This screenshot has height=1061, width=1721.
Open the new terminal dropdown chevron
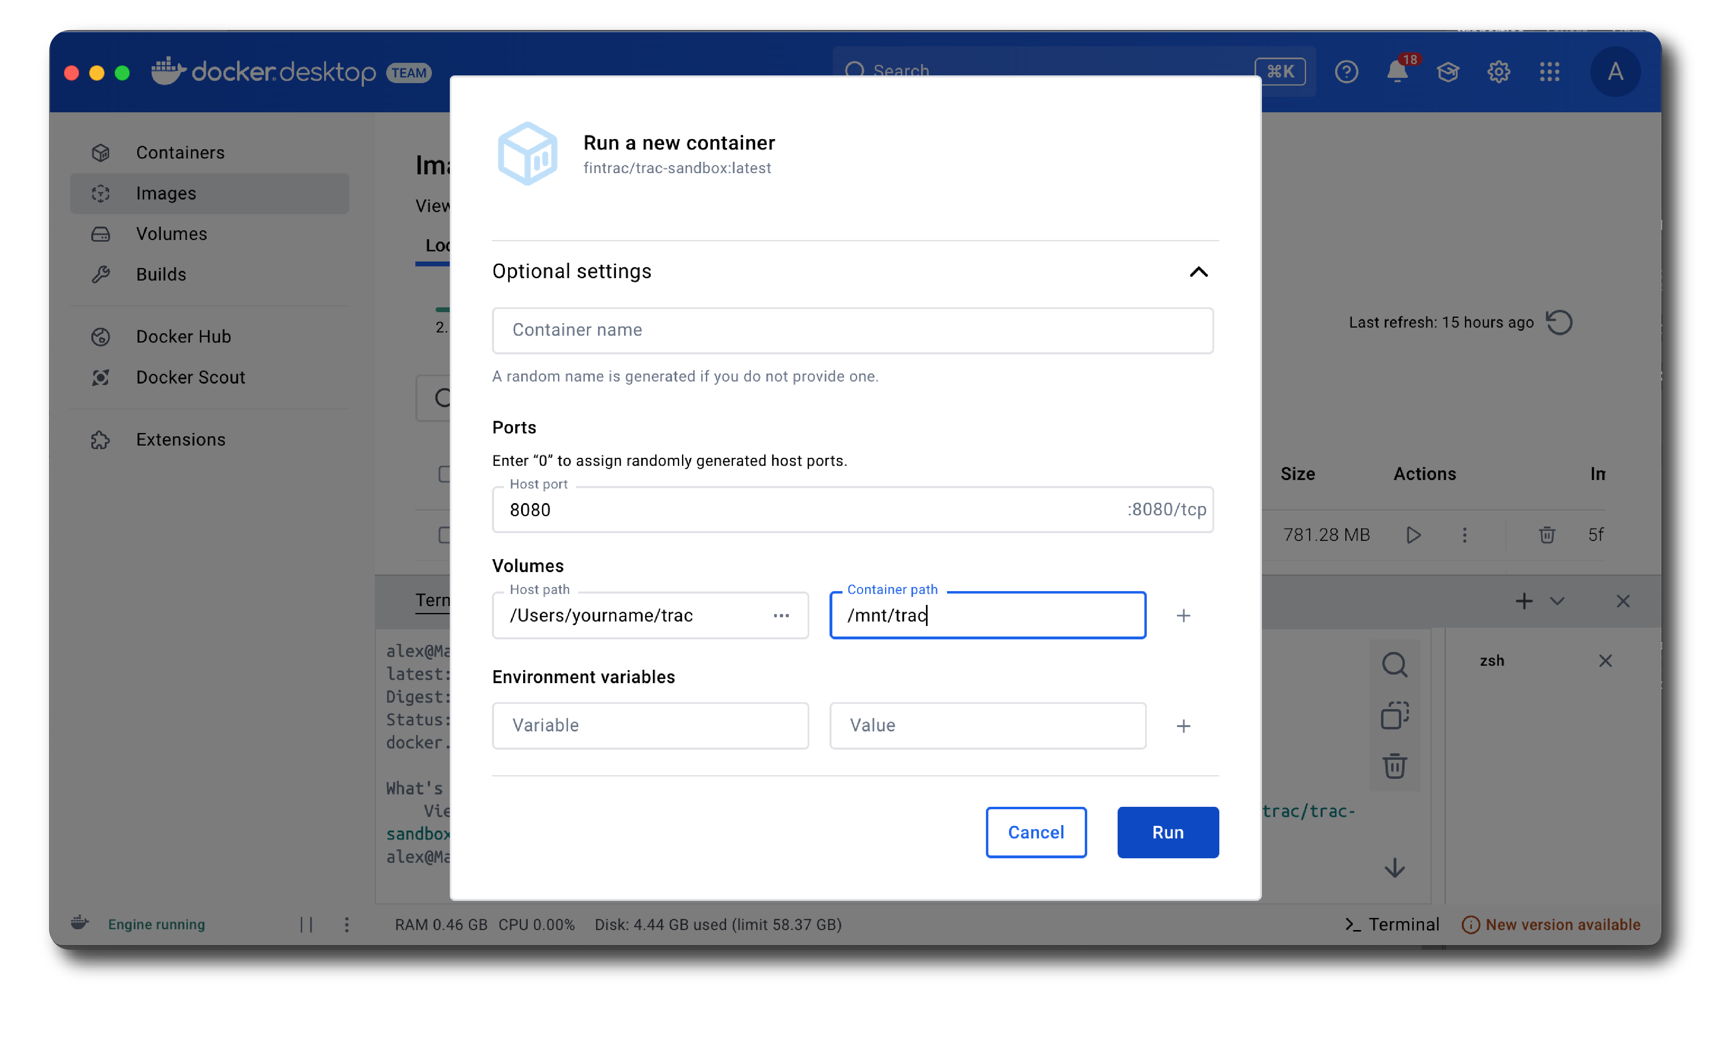pos(1557,601)
